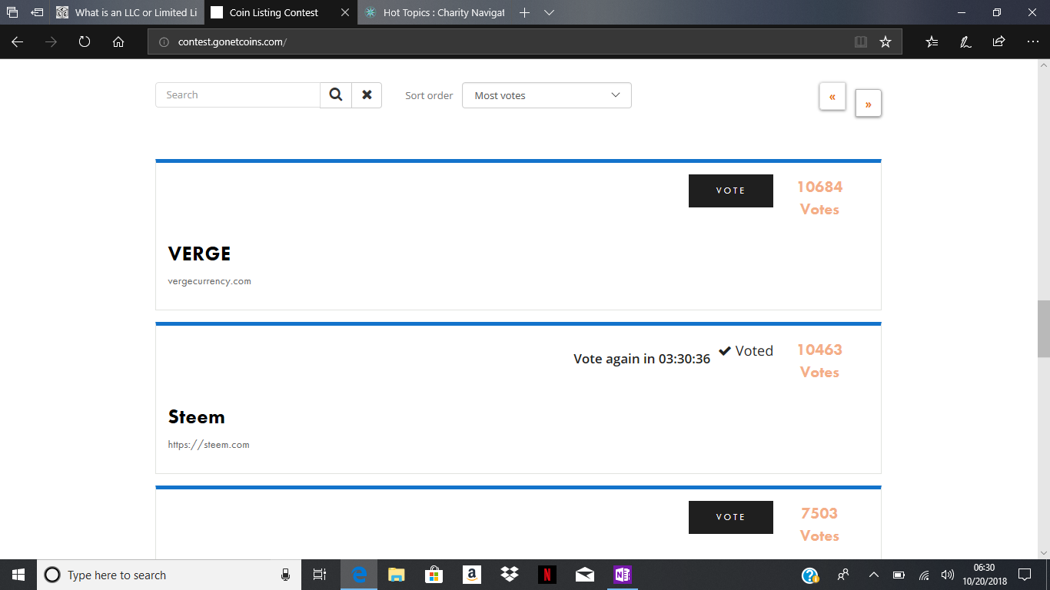Switch to the What is an LLC tab
The width and height of the screenshot is (1050, 590).
127,13
